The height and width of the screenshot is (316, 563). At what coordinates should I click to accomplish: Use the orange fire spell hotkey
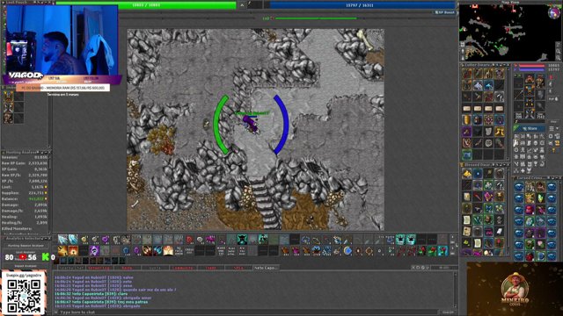(73, 250)
